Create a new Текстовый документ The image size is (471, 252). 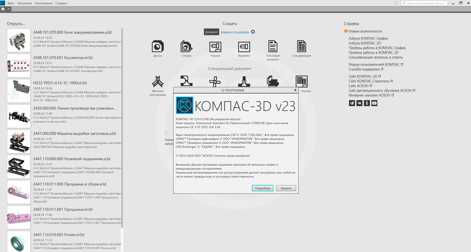(x=273, y=46)
